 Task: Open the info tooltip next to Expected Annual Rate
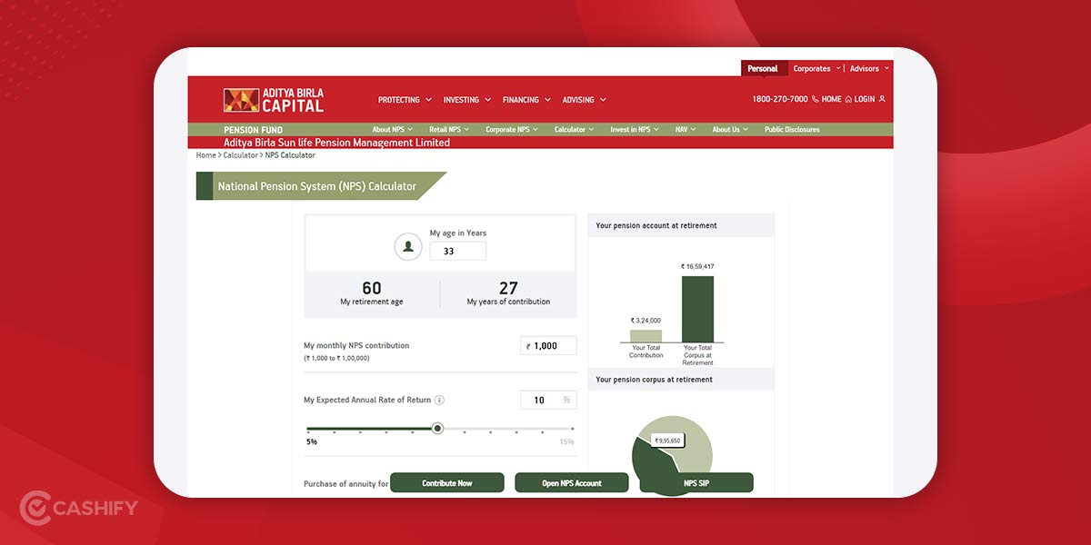[440, 400]
